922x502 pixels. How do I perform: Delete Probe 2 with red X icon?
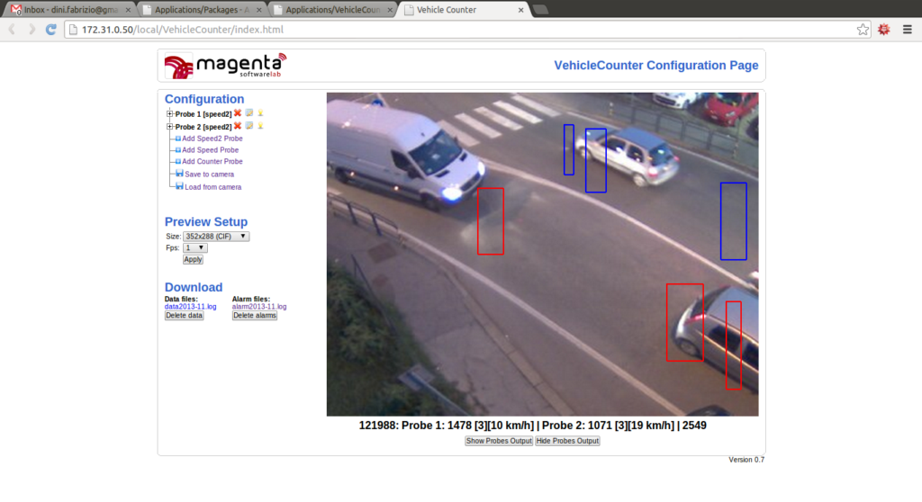pyautogui.click(x=238, y=126)
